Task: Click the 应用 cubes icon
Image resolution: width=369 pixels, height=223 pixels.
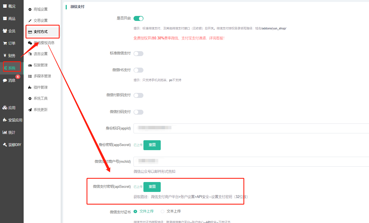Action: (x=5, y=108)
